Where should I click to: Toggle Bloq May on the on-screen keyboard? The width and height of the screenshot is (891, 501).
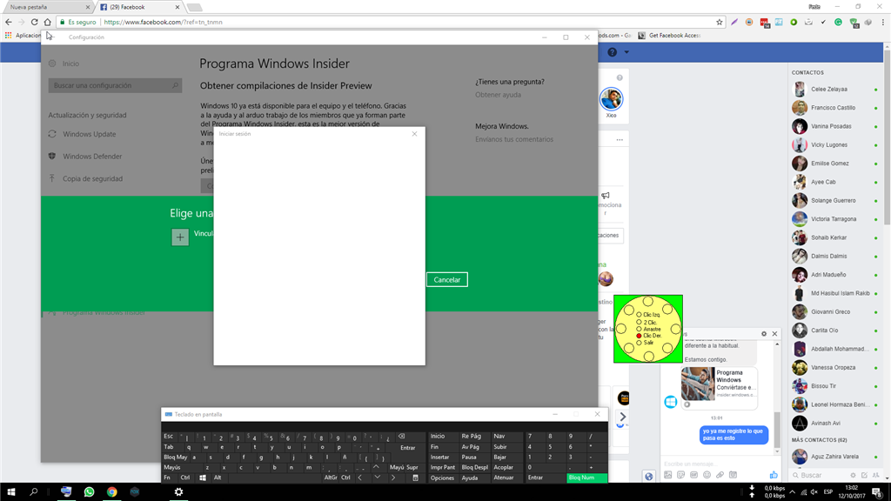click(x=176, y=458)
